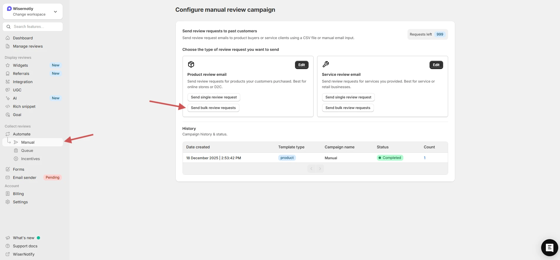Click the Rich snippet code icon
560x260 pixels.
click(x=8, y=106)
